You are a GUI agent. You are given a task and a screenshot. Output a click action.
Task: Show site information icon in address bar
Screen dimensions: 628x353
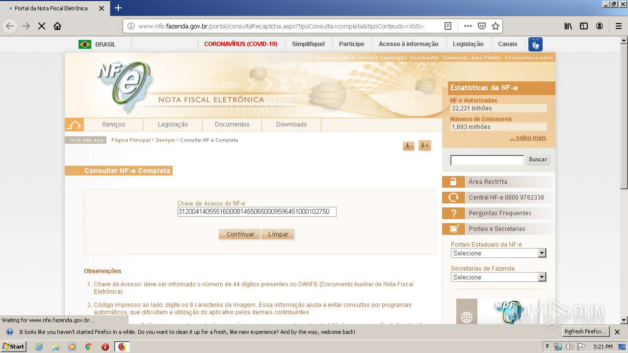pyautogui.click(x=131, y=26)
